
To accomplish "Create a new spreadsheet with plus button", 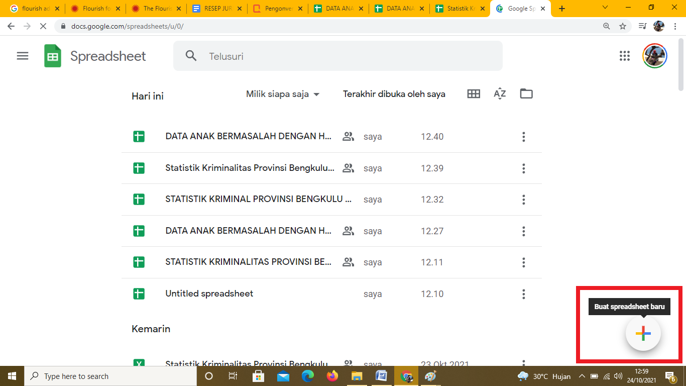I will (x=643, y=334).
